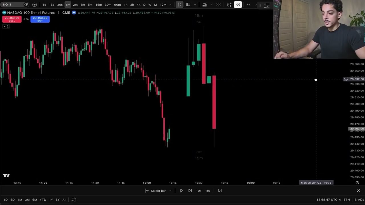This screenshot has width=365, height=205.
Task: Set the date range to 3M
Action: pyautogui.click(x=27, y=200)
